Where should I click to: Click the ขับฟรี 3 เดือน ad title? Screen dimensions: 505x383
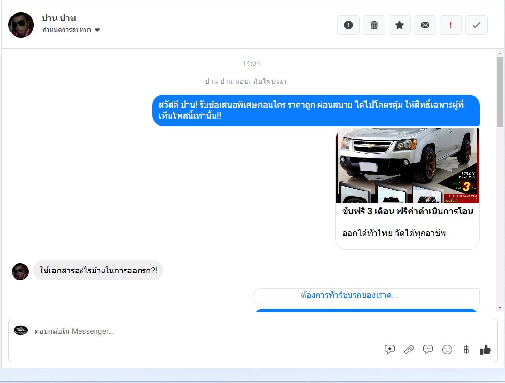coord(407,211)
